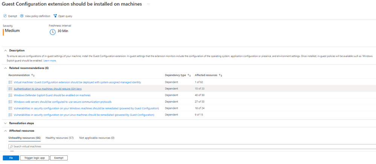The image size is (376, 164).
Task: Click the Open query graph icon
Action: 55,16
